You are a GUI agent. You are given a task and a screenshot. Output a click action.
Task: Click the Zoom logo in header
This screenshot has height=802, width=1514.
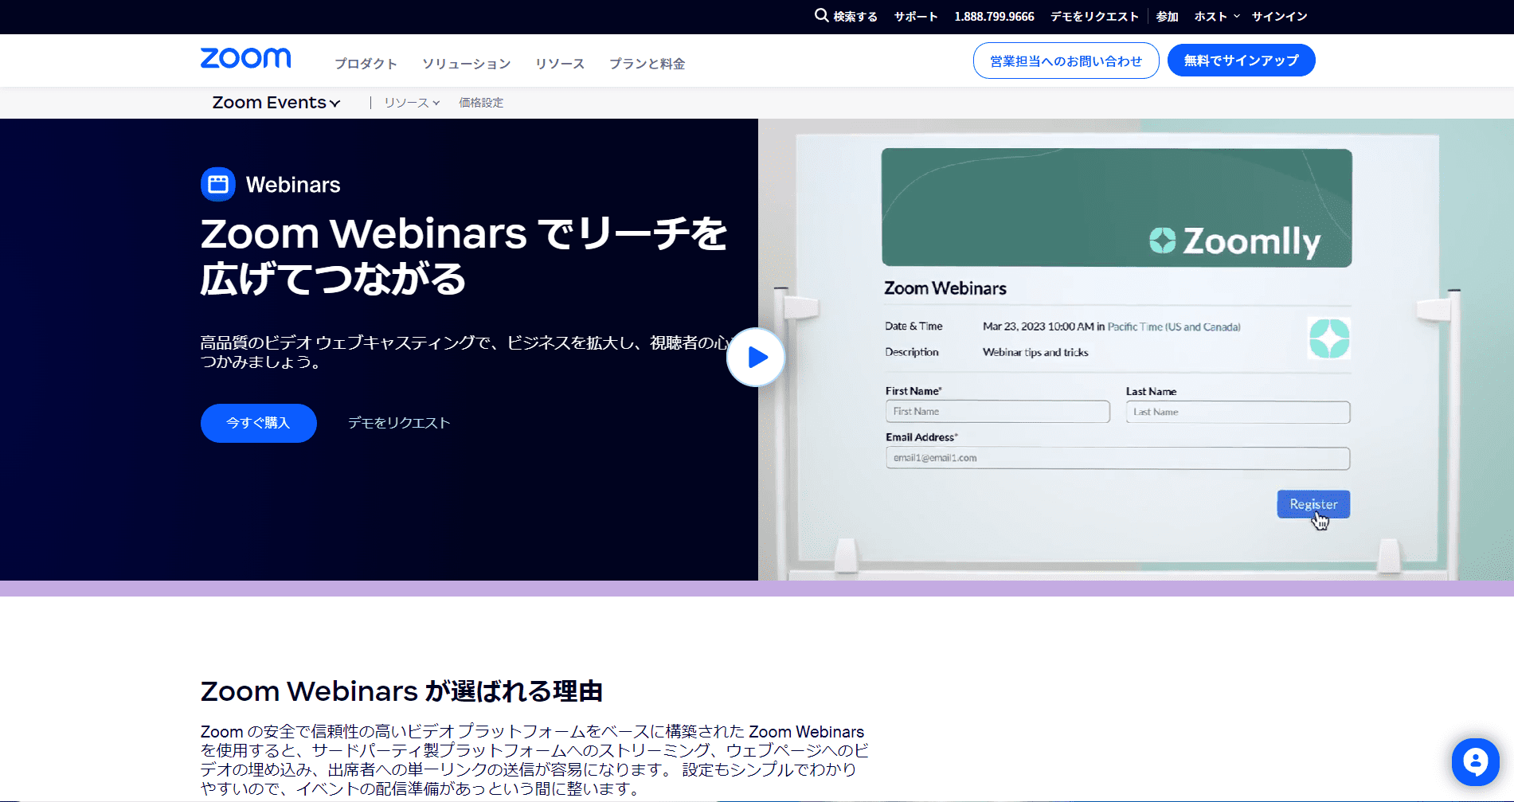[x=245, y=59]
